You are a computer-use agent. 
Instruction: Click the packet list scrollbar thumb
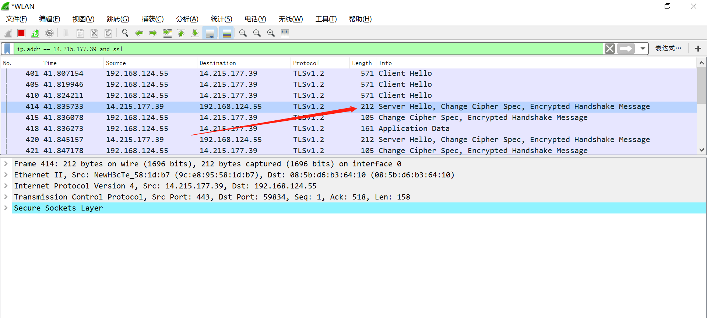701,85
